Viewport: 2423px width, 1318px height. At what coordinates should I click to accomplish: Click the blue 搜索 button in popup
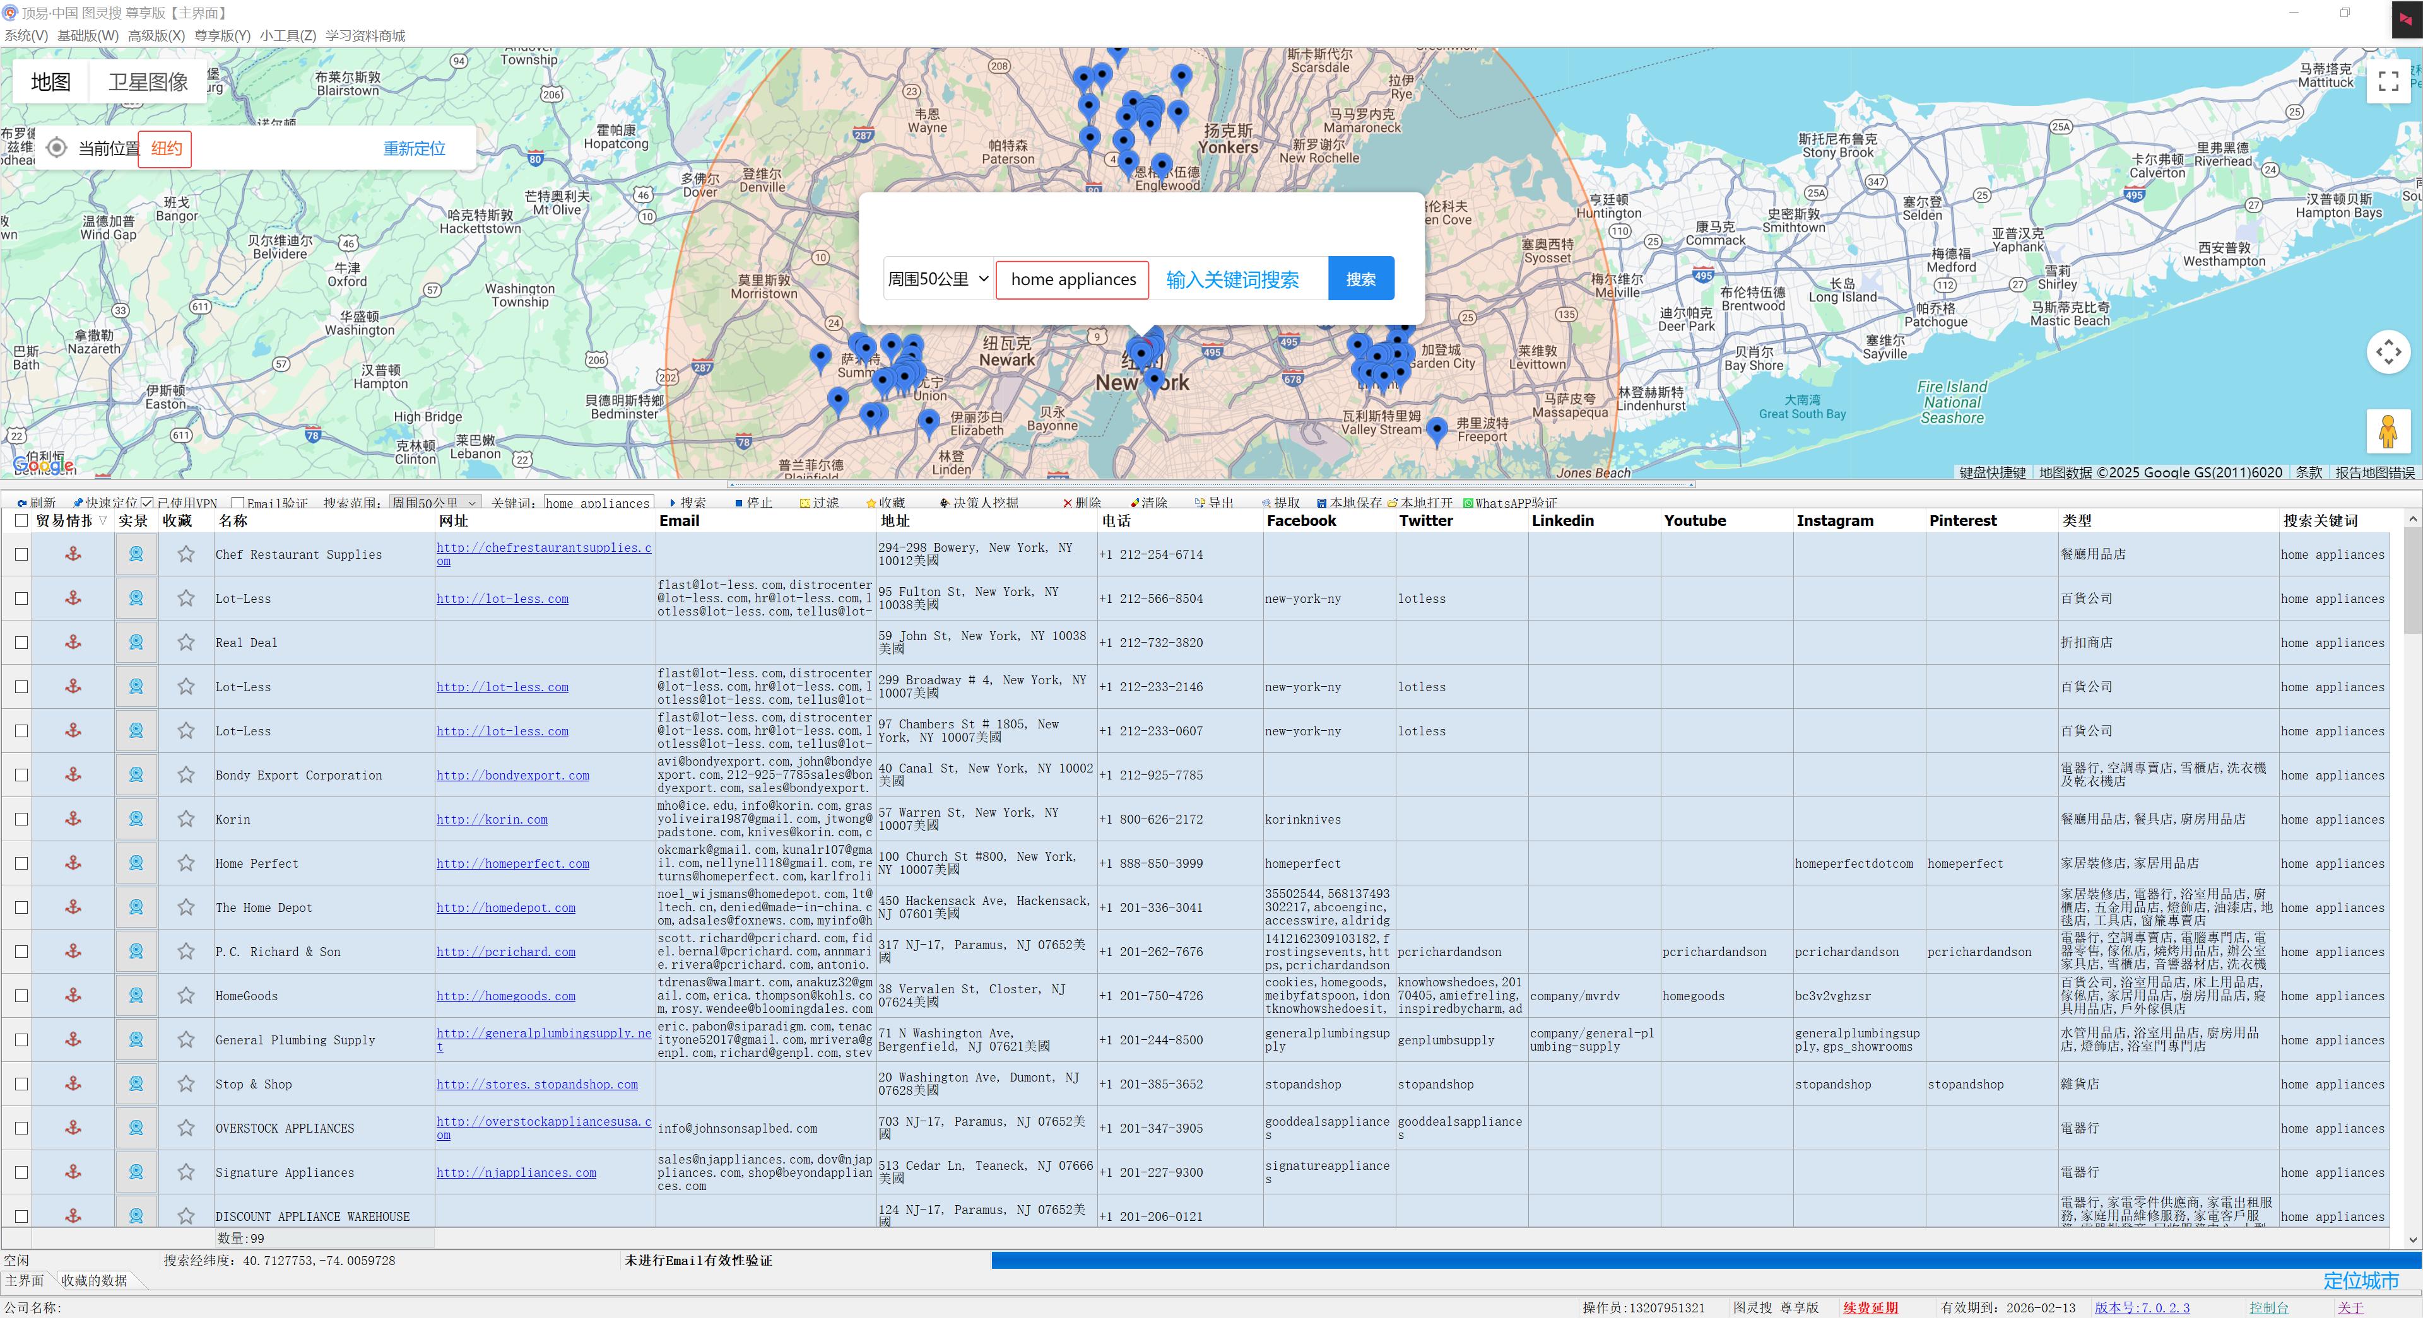[x=1360, y=279]
